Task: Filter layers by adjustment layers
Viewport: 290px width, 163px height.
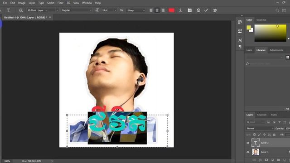Action: point(274,122)
